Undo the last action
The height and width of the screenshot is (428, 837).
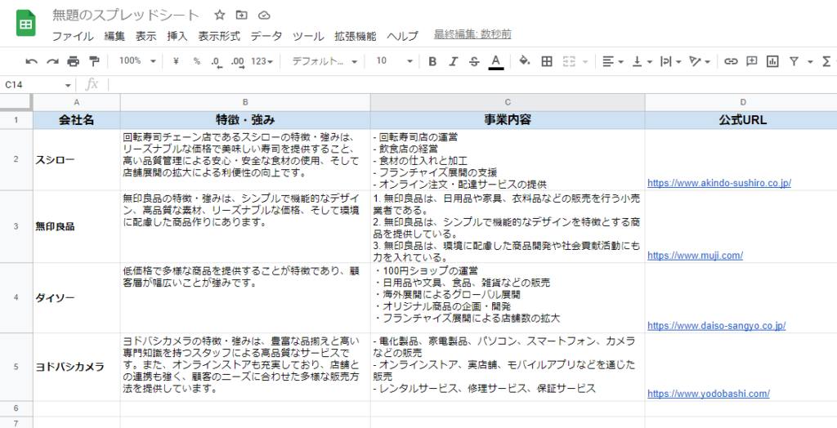tap(32, 61)
